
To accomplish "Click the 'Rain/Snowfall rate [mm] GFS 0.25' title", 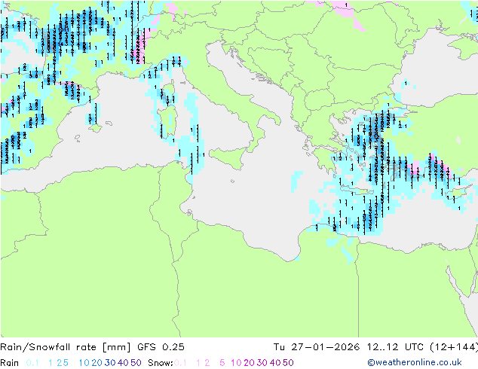I will [x=92, y=347].
